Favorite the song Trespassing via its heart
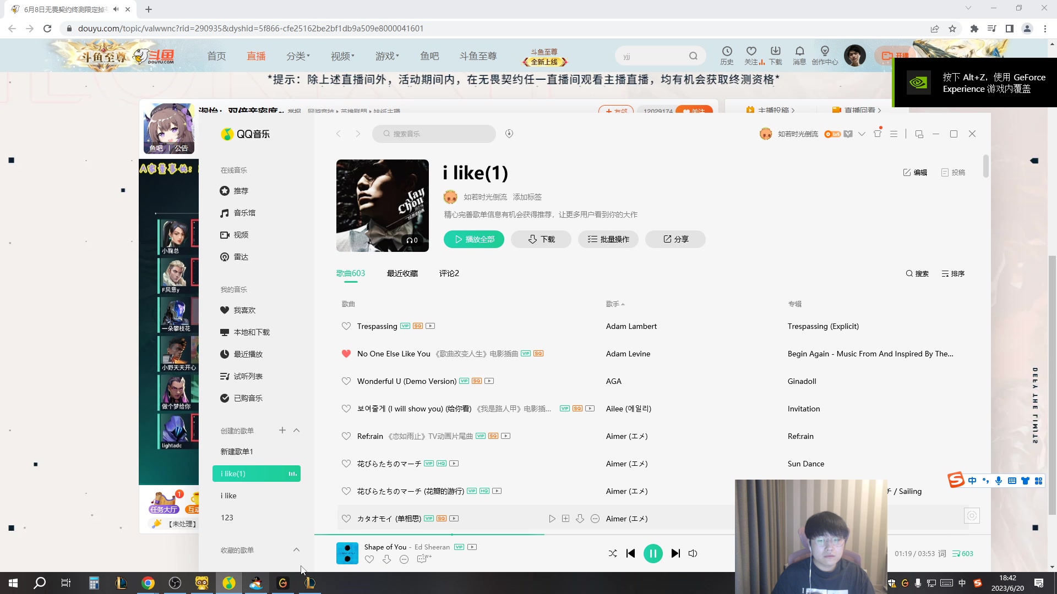 [x=346, y=326]
